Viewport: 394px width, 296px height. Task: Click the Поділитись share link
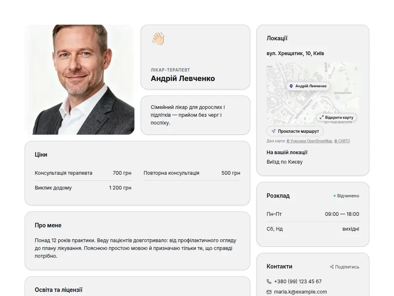[344, 267]
